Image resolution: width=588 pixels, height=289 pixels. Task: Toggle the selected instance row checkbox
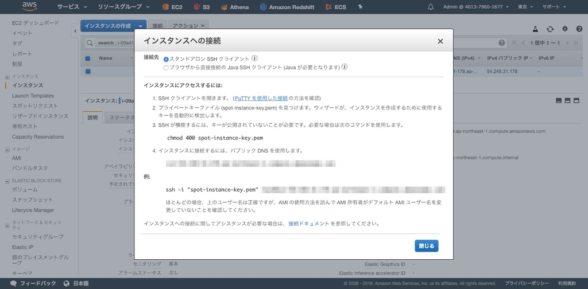point(88,71)
